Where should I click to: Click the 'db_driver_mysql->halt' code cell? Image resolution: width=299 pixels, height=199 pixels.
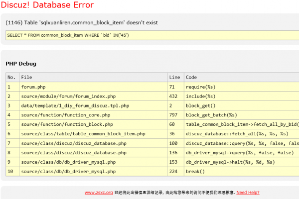click(x=242, y=162)
